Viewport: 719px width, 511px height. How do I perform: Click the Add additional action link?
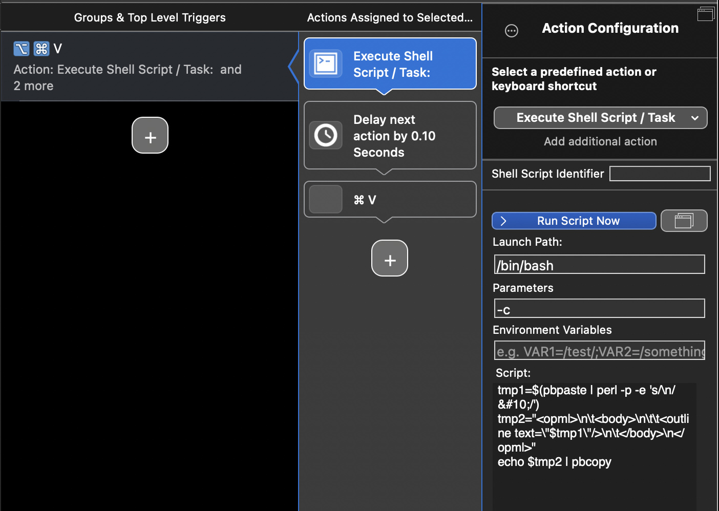600,142
